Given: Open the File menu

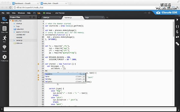Looking at the screenshot, I should click(3, 13).
